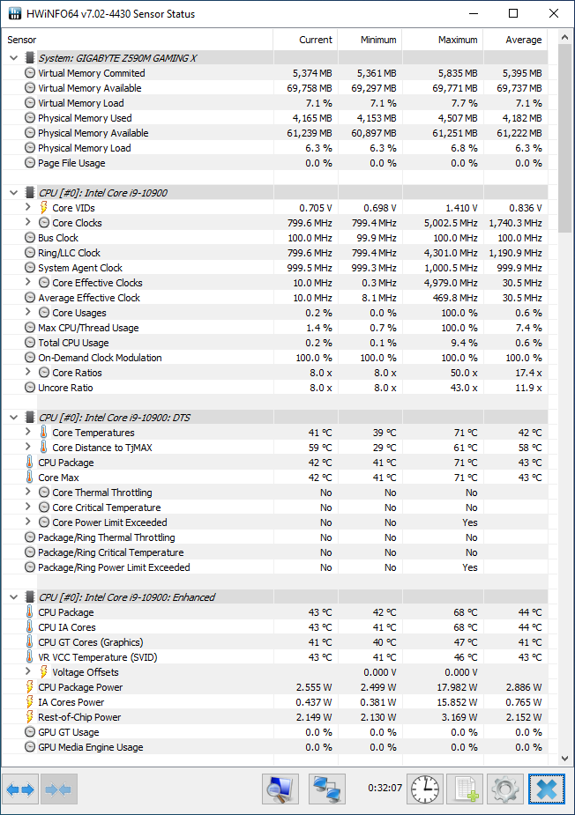The image size is (575, 815).
Task: Click the expand columns blue arrows button
Action: click(21, 789)
